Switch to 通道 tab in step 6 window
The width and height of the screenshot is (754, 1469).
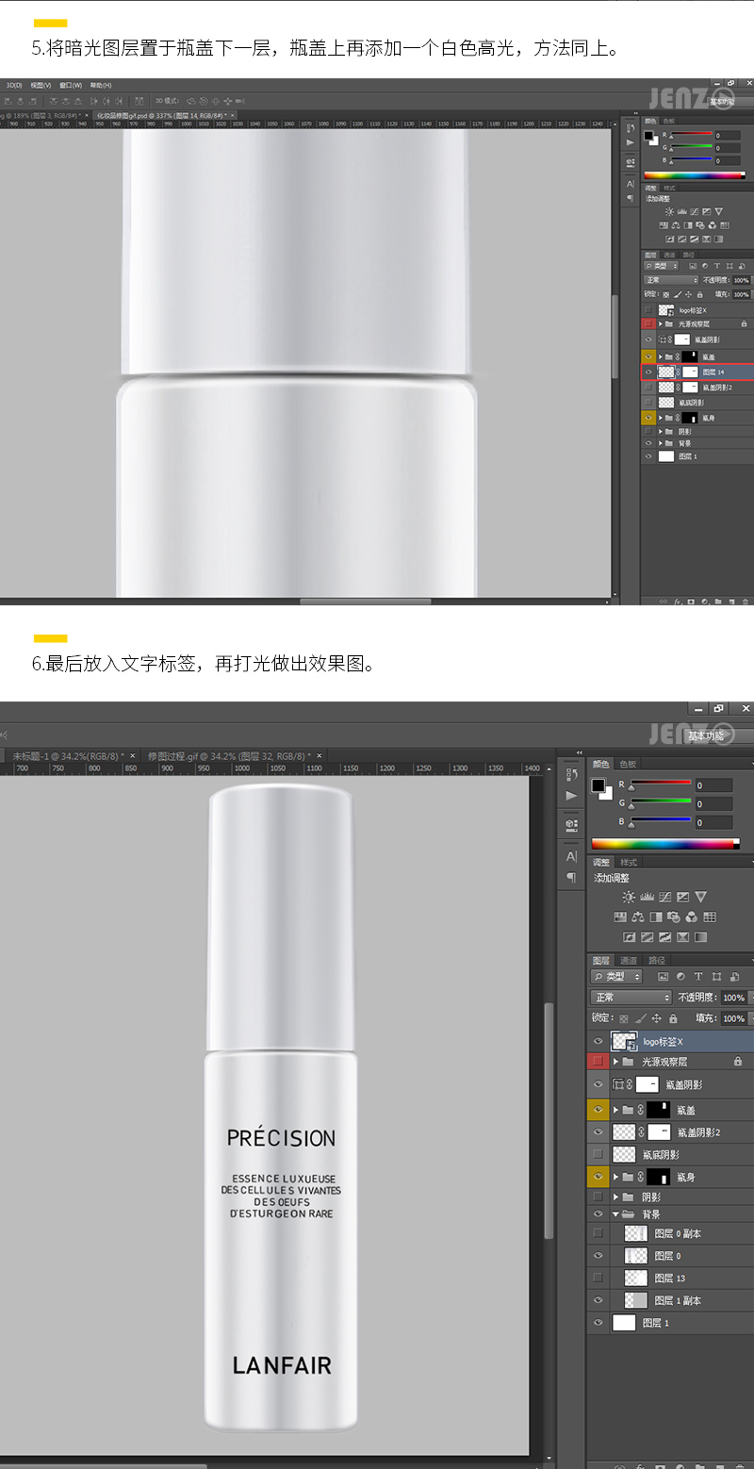tap(630, 961)
